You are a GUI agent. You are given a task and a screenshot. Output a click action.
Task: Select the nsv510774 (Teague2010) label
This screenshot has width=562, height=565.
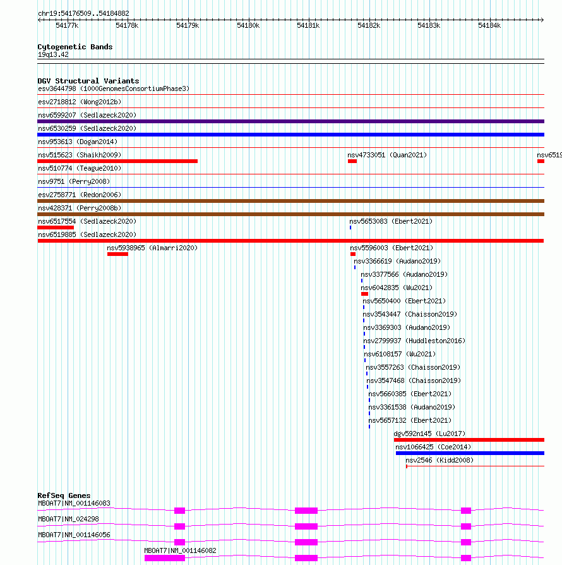point(80,168)
